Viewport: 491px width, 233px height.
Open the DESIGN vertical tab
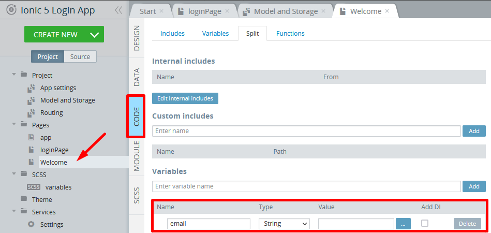pyautogui.click(x=137, y=38)
